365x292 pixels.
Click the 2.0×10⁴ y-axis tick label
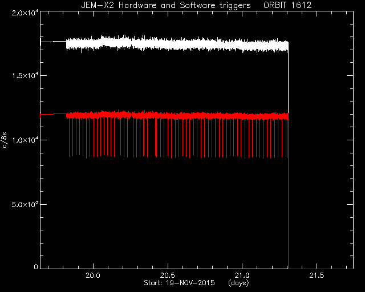pyautogui.click(x=25, y=13)
